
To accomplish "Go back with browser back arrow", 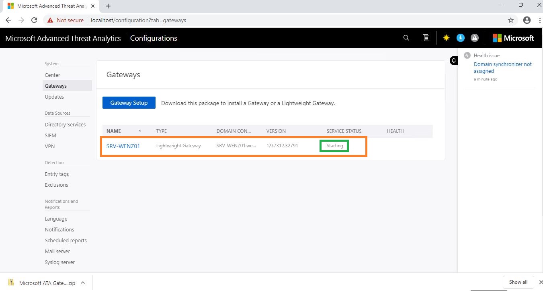I will pos(8,20).
